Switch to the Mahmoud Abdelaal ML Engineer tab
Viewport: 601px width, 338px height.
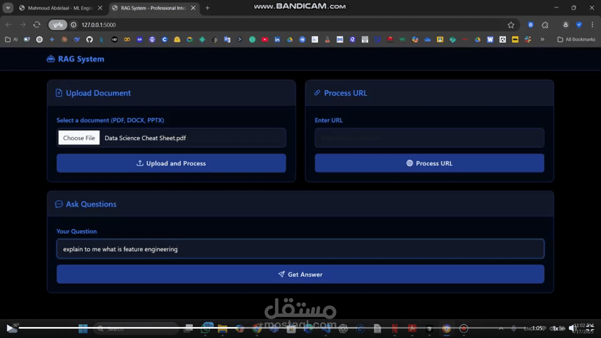click(60, 8)
